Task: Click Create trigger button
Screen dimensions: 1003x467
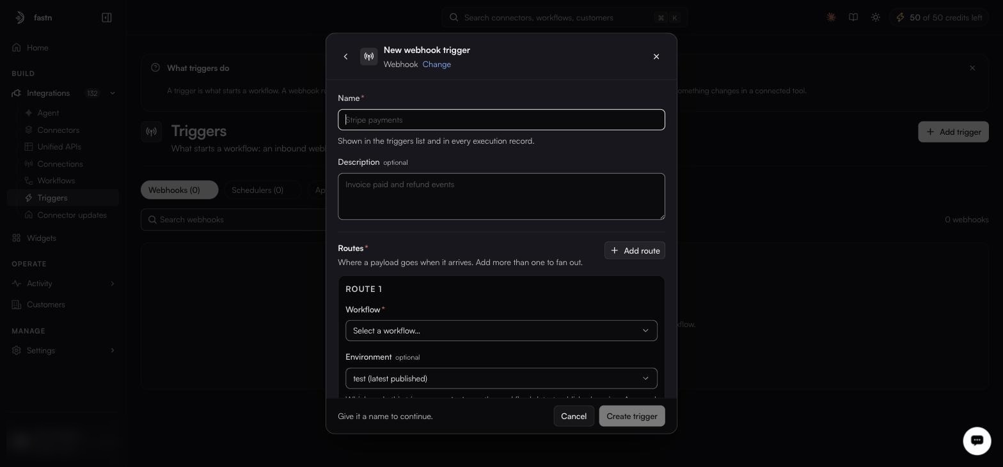Action: click(632, 417)
